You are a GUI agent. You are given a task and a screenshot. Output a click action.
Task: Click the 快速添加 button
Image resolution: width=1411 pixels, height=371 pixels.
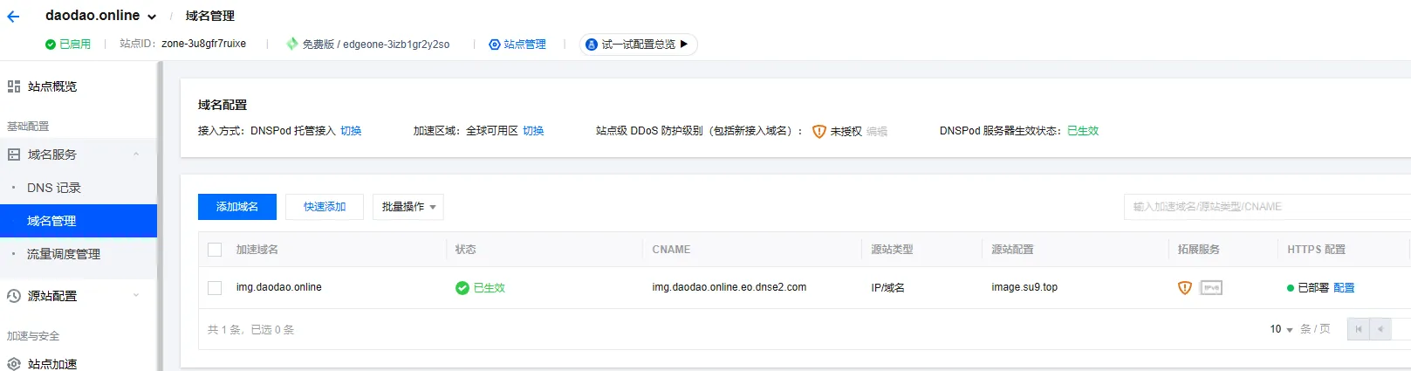(325, 207)
